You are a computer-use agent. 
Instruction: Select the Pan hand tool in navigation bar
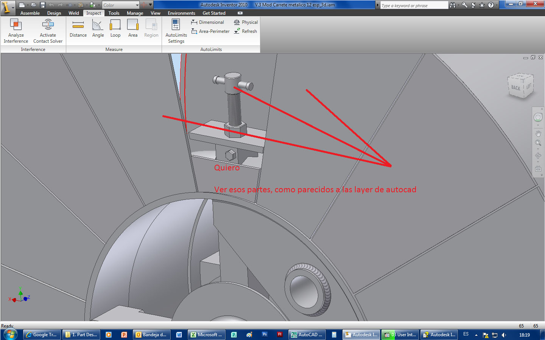pyautogui.click(x=538, y=133)
